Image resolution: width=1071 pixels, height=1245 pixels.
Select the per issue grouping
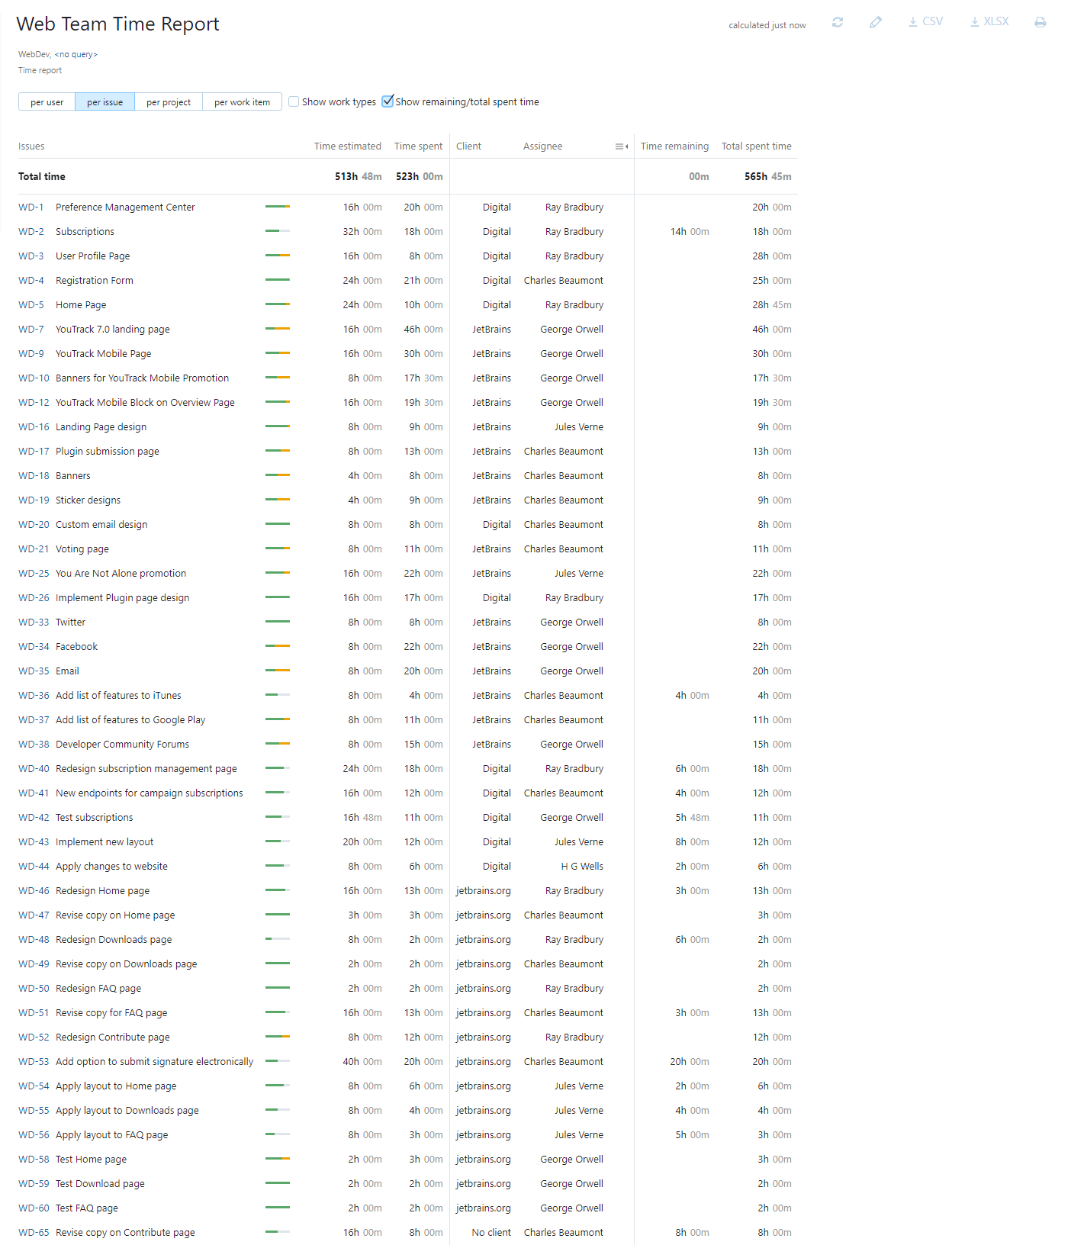[105, 102]
